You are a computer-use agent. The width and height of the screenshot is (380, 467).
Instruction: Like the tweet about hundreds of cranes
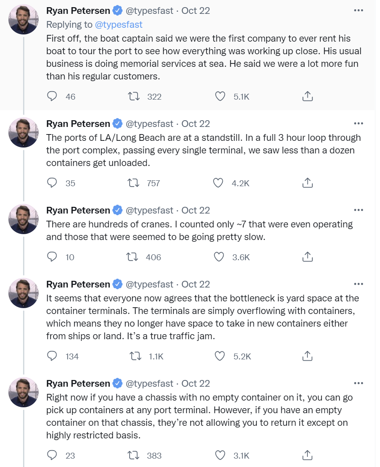pyautogui.click(x=219, y=257)
